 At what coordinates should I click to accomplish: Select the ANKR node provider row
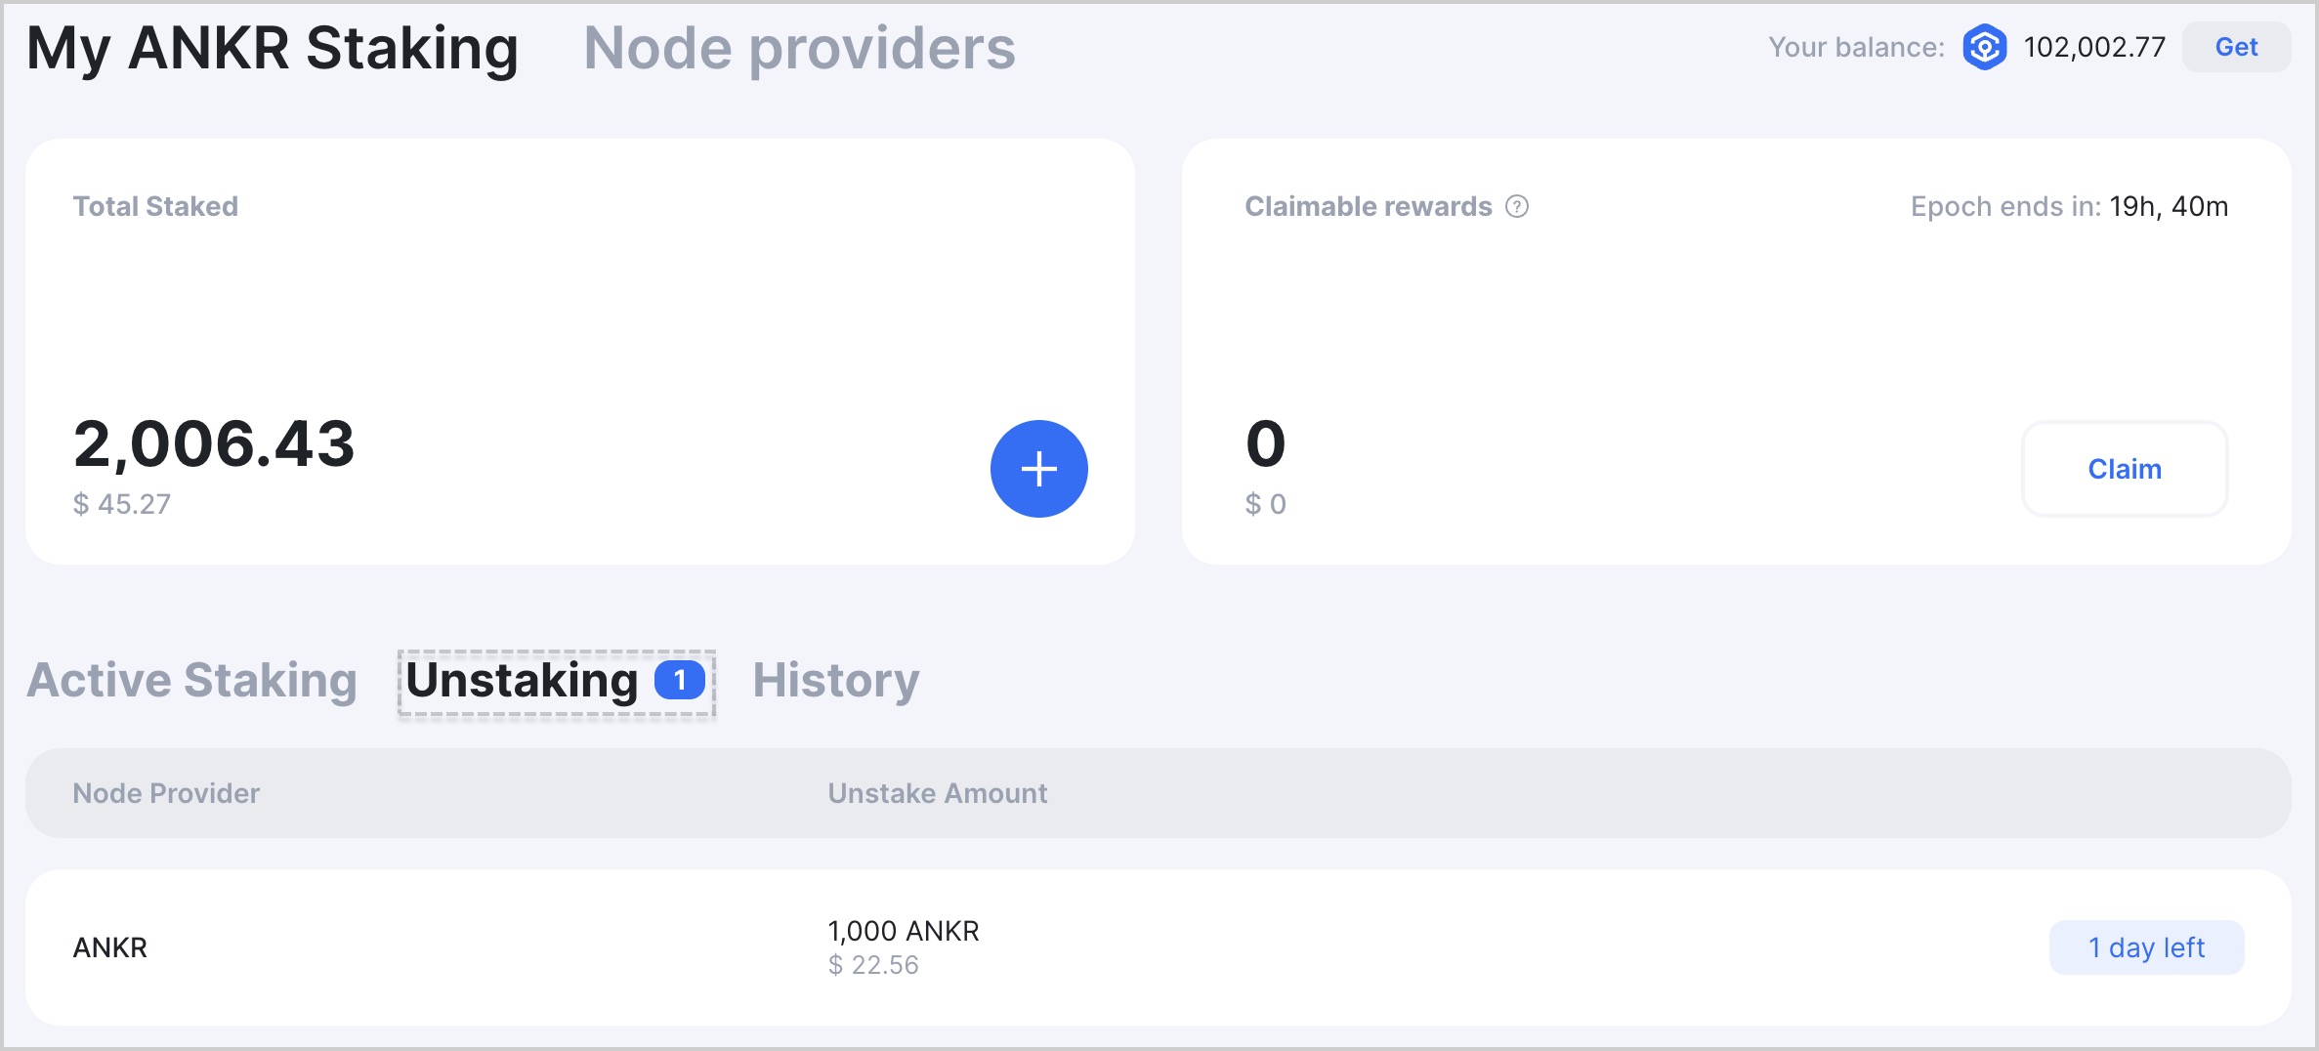(1159, 947)
